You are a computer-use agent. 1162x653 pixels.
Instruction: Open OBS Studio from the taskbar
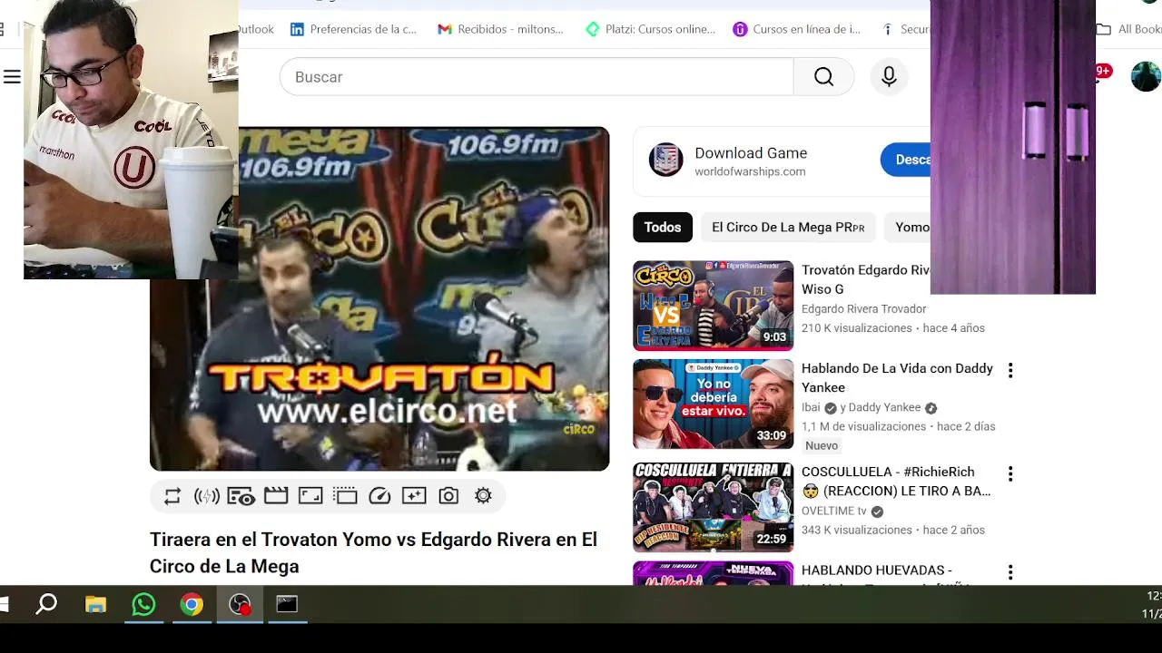click(x=240, y=604)
